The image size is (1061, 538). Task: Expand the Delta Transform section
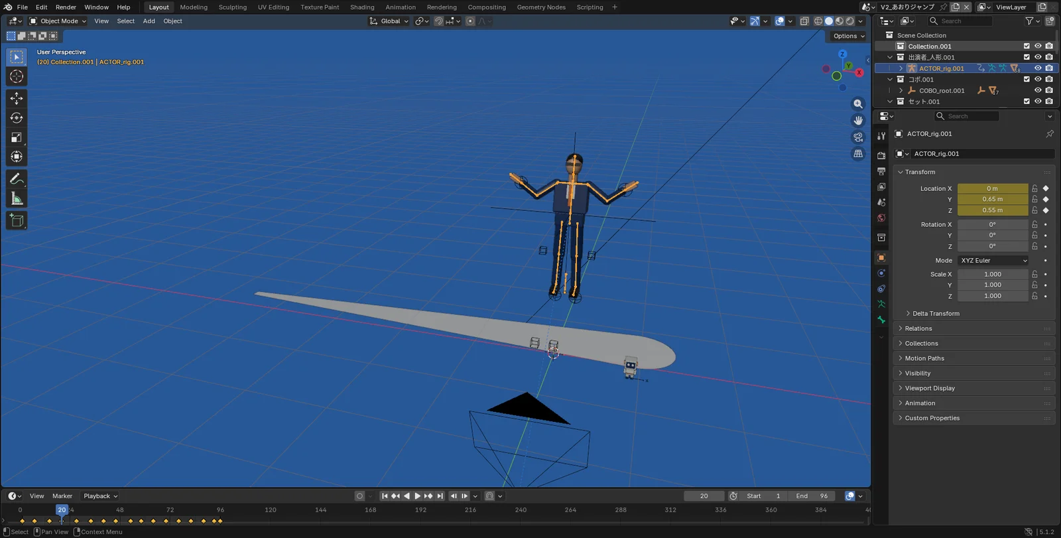[935, 314]
